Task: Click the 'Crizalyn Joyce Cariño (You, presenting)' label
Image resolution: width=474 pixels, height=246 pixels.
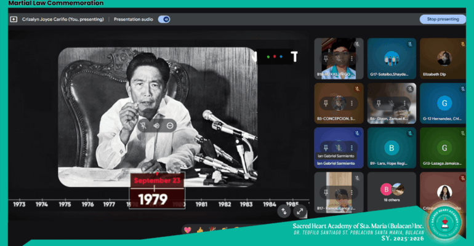Action: [x=63, y=19]
